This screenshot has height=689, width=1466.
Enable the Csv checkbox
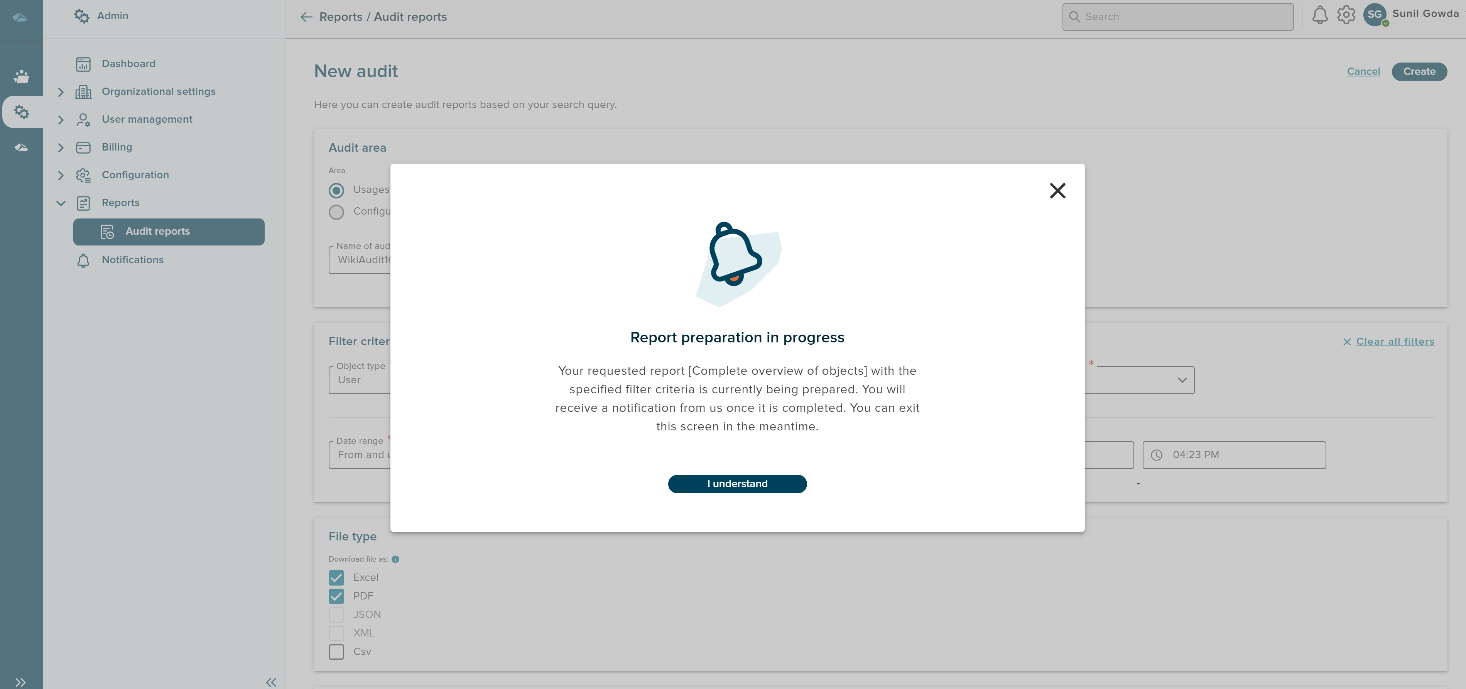point(336,652)
